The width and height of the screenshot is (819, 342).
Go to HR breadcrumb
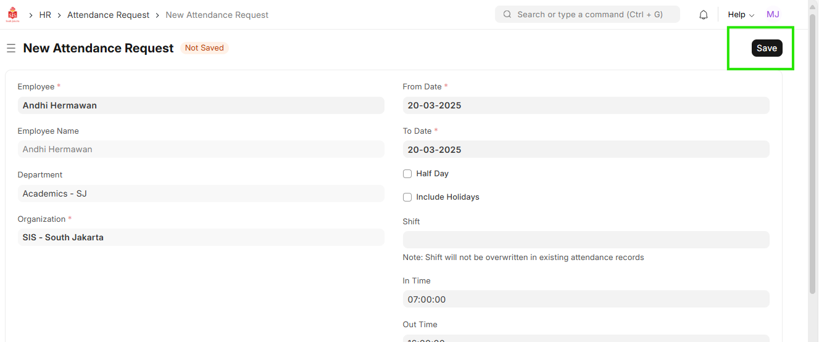[x=45, y=15]
